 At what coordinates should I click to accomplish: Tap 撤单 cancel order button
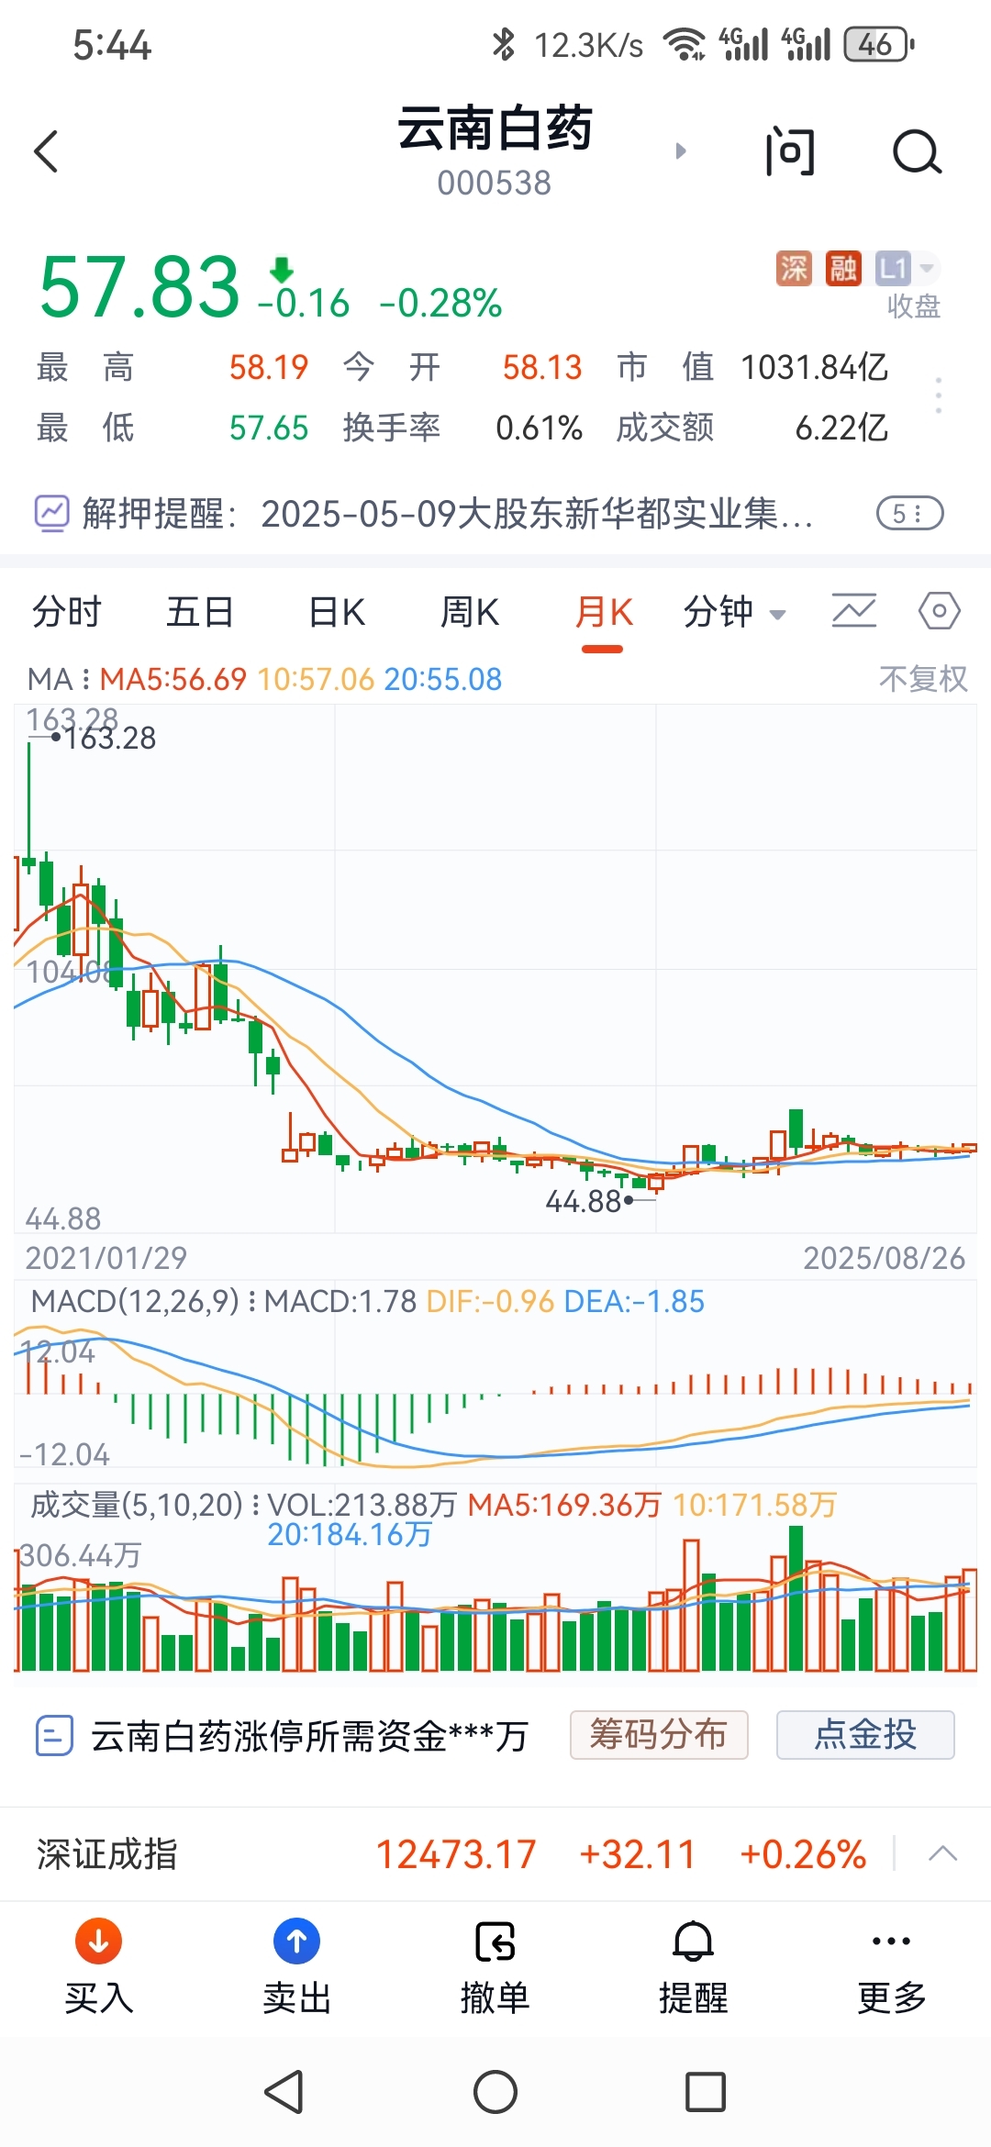pyautogui.click(x=495, y=1967)
